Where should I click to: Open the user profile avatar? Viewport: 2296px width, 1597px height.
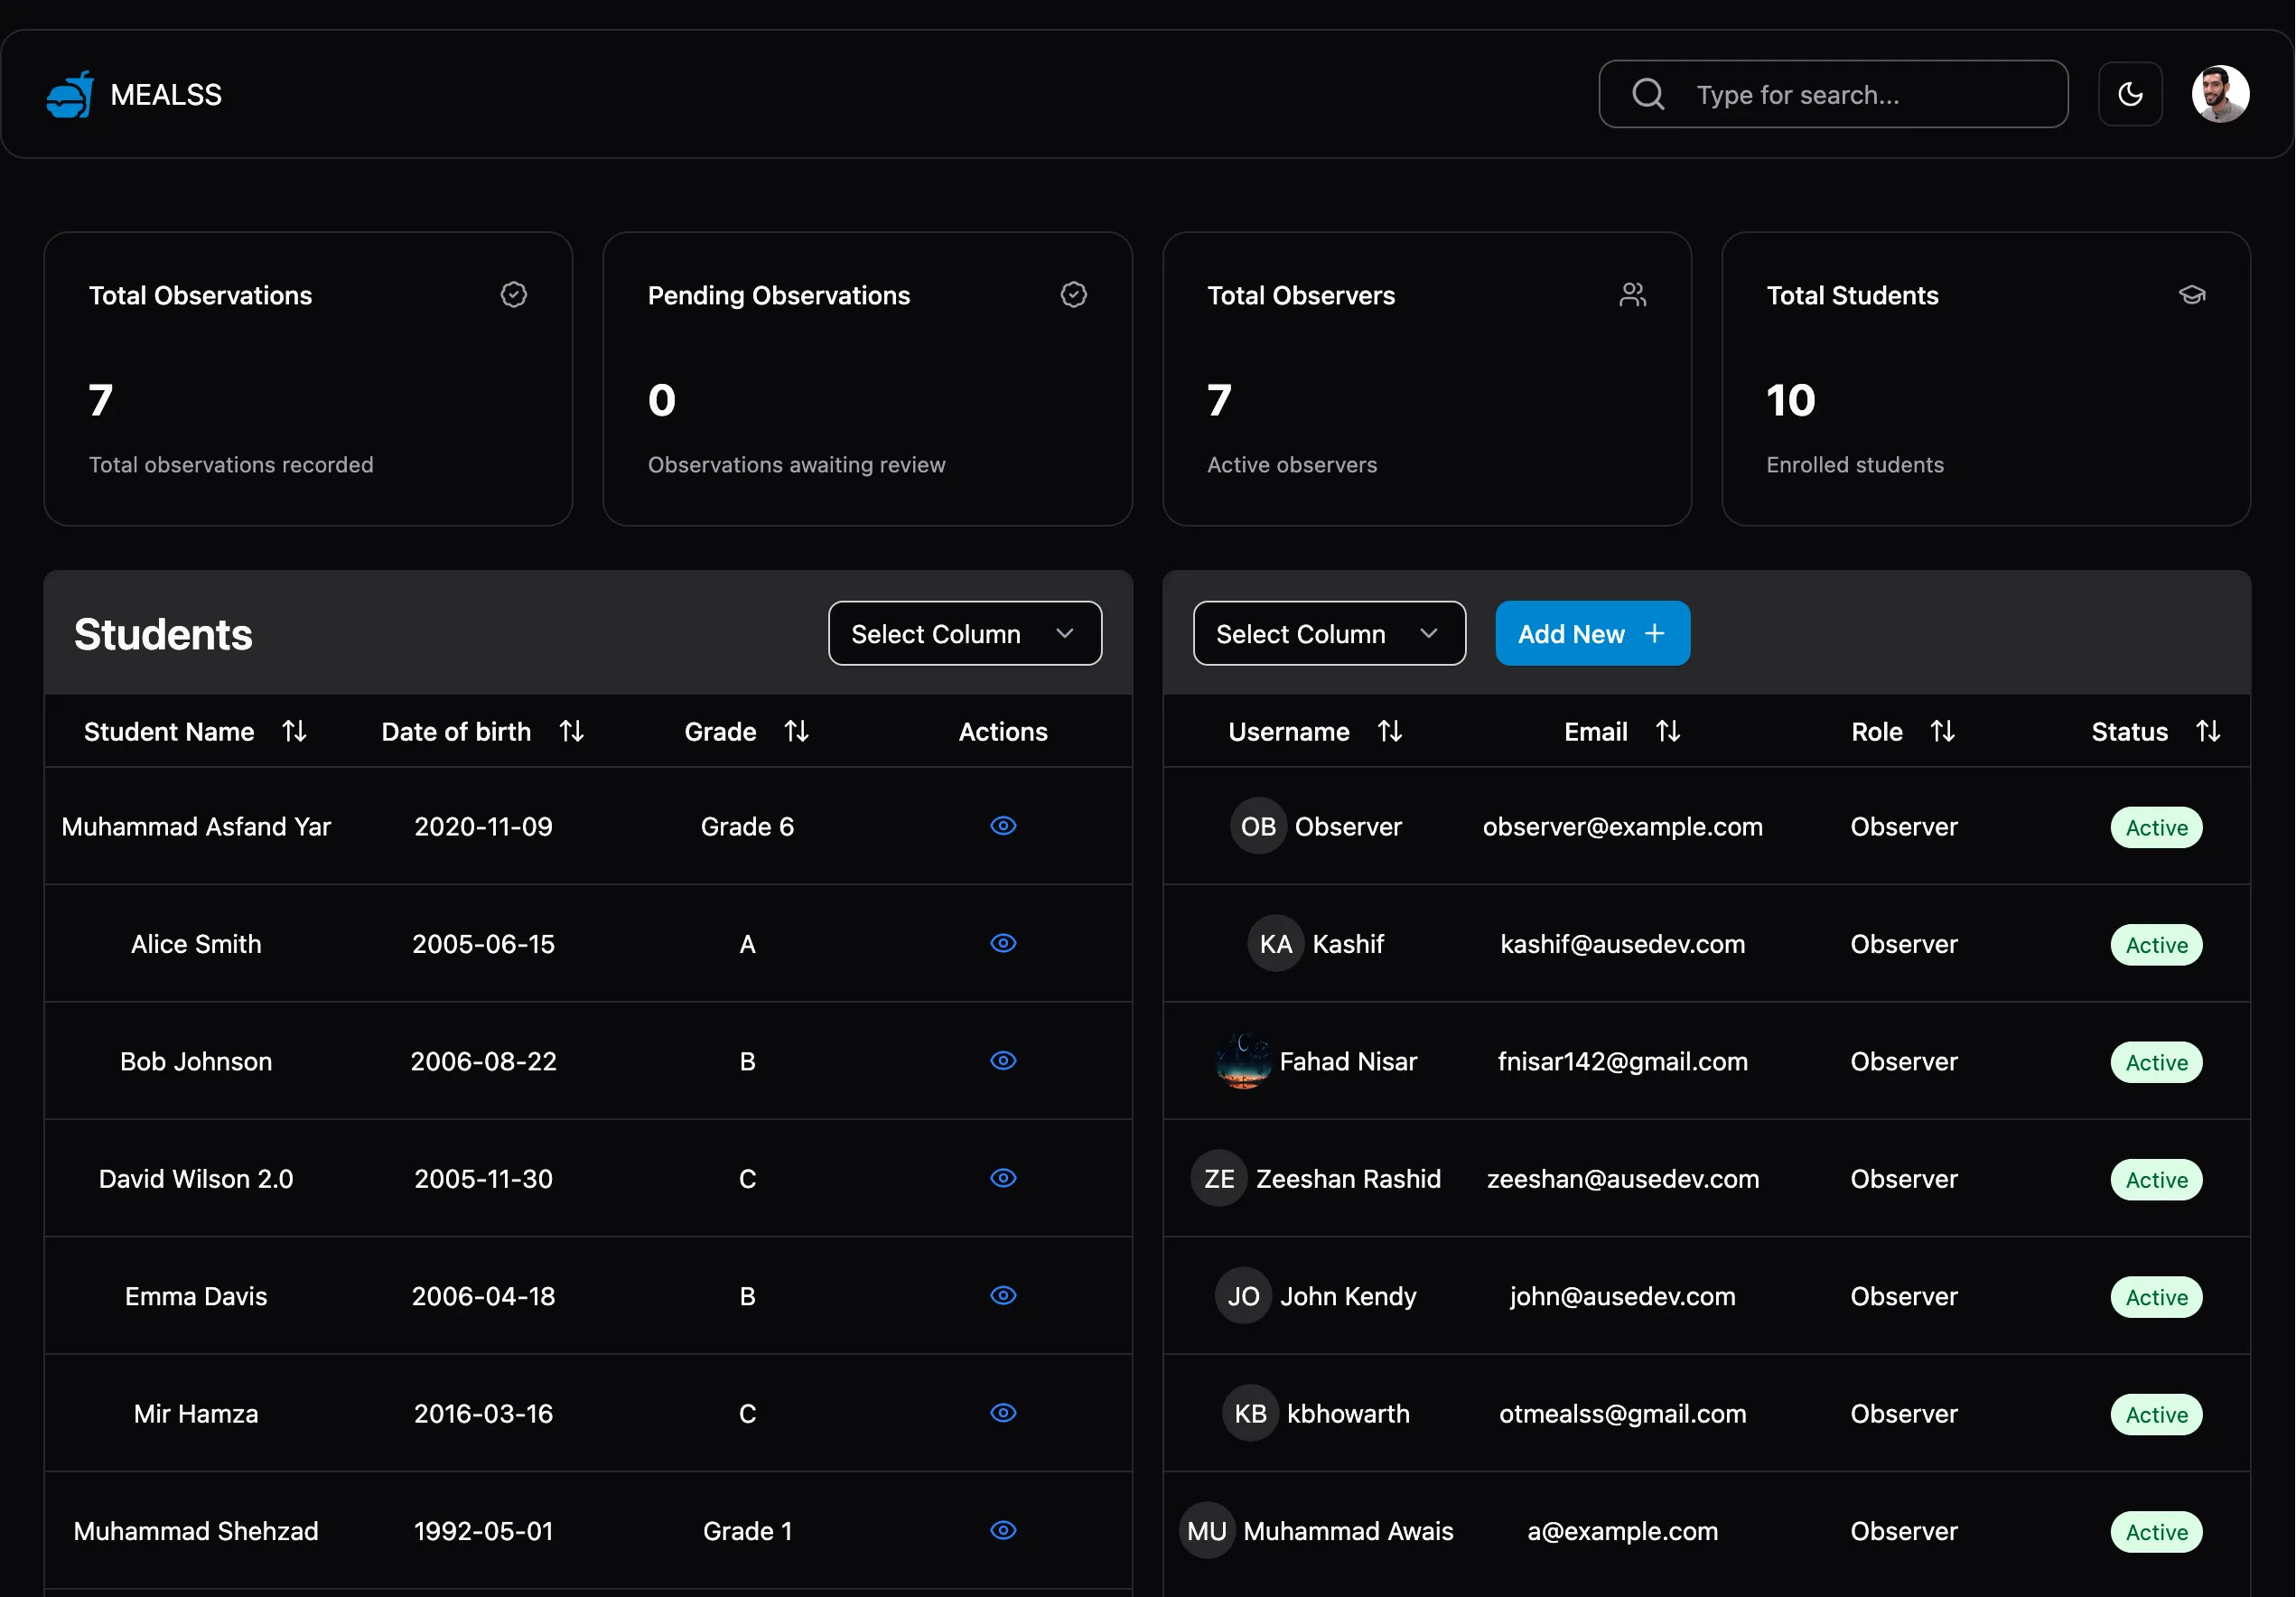2220,95
